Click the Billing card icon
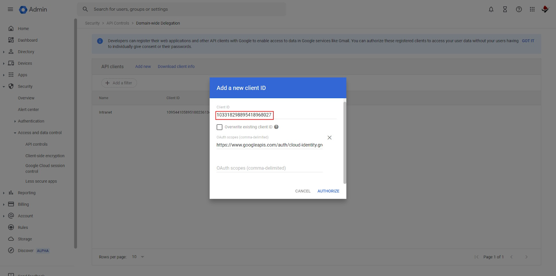 point(11,204)
